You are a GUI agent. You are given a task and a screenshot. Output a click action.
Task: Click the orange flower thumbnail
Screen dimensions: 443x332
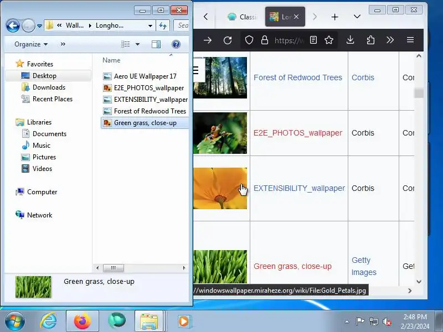[220, 188]
